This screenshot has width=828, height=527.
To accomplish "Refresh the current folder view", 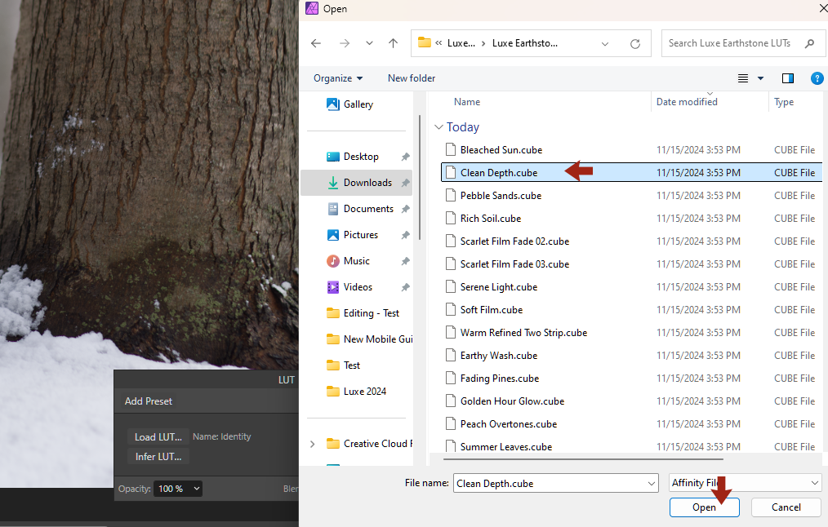I will [x=634, y=42].
